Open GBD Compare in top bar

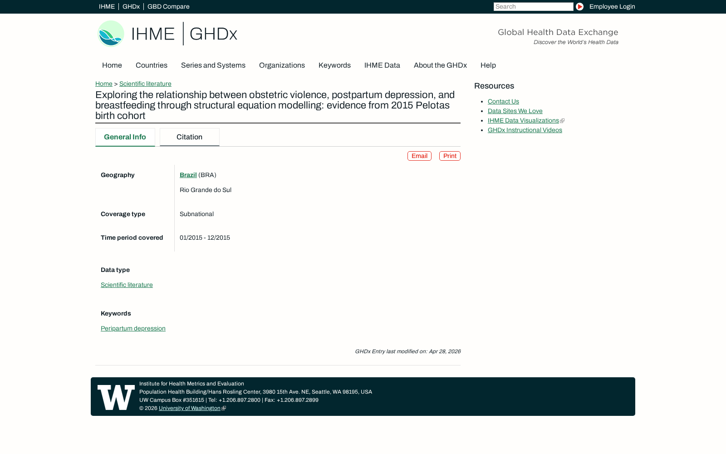(168, 7)
